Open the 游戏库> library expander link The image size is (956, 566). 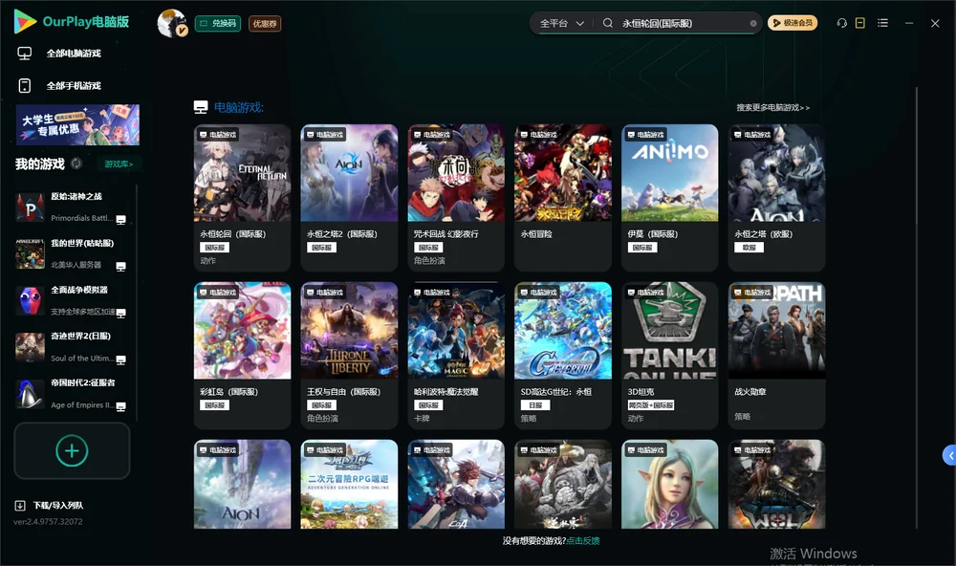(119, 163)
